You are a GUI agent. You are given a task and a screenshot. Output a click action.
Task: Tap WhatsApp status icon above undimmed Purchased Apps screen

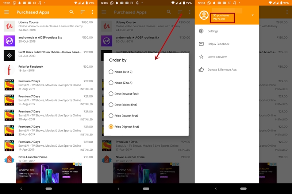(14, 3)
